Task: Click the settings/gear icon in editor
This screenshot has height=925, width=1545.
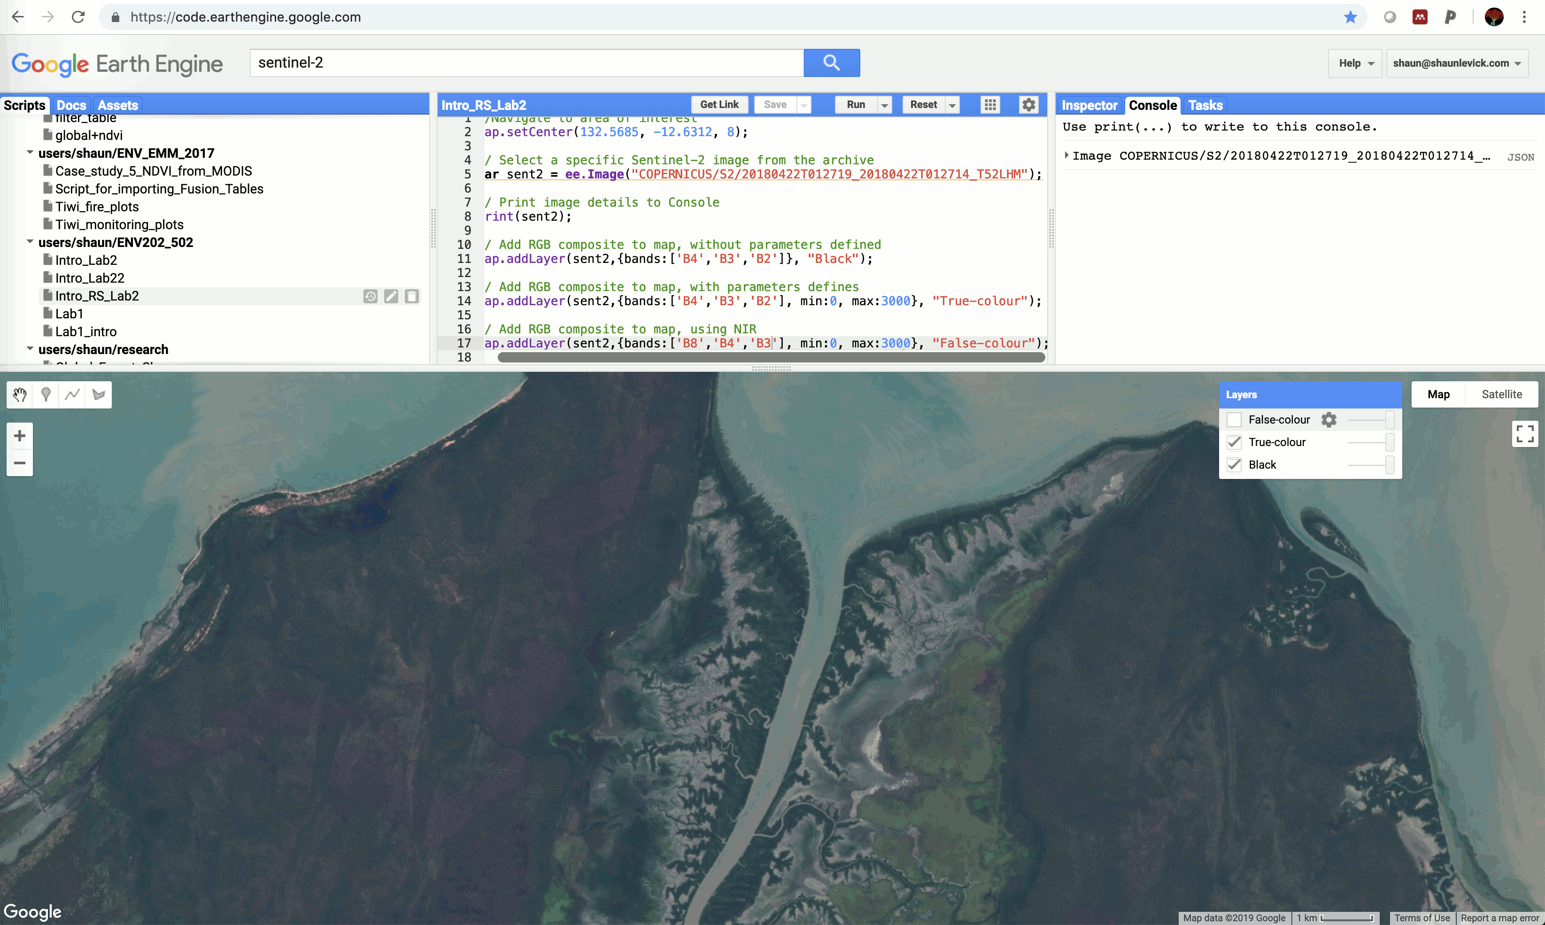Action: (x=1027, y=105)
